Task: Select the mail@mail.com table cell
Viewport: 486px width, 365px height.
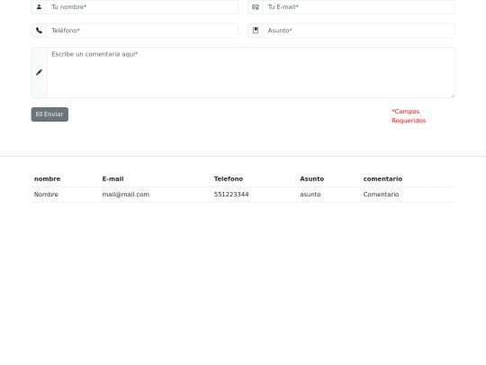Action: (x=125, y=195)
